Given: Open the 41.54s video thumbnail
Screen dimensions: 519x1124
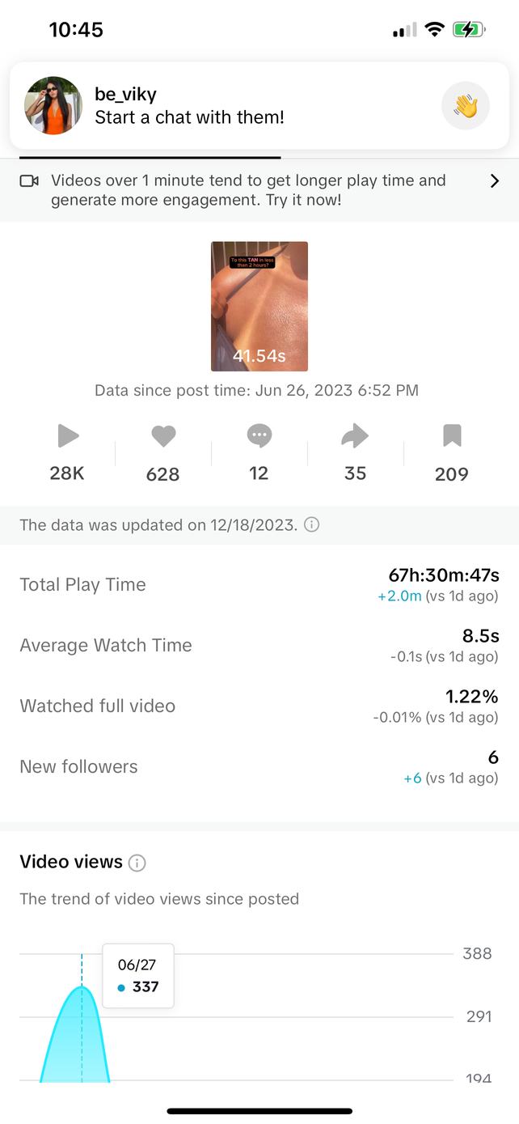Looking at the screenshot, I should click(x=259, y=306).
